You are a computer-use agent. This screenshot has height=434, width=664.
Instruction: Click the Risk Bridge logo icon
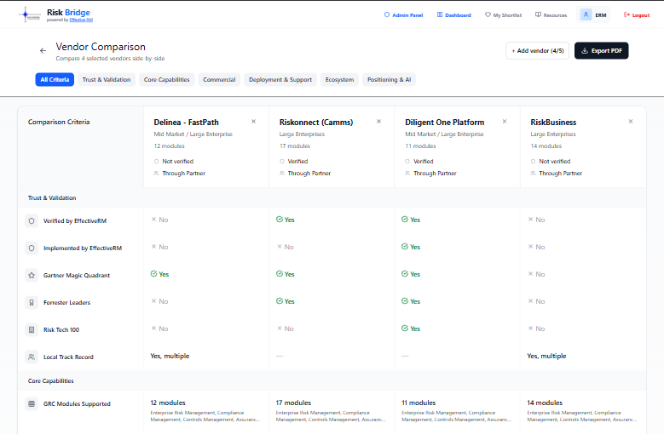click(x=29, y=14)
